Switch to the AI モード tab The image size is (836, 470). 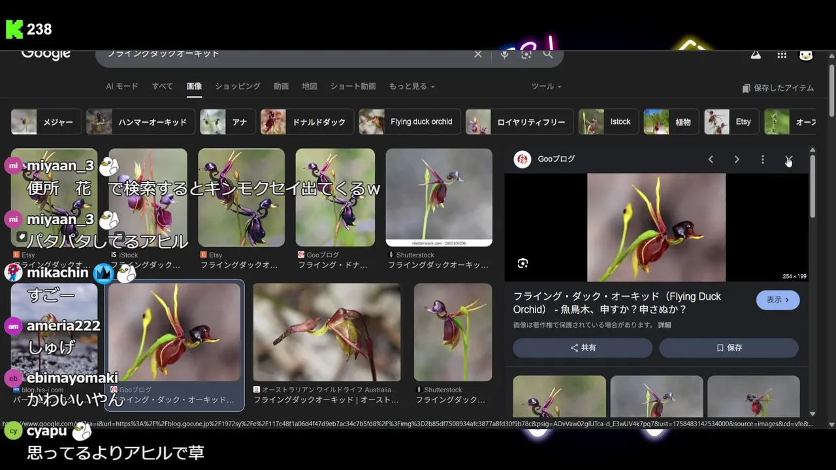click(122, 86)
